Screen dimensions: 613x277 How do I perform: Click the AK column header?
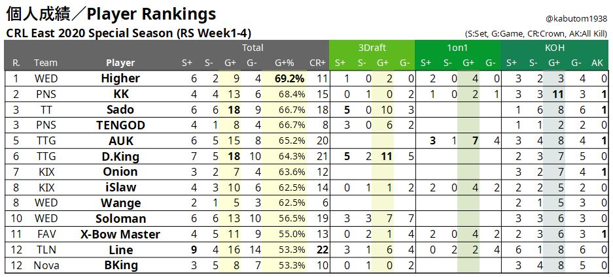[x=597, y=63]
